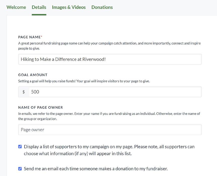Disable the email on each donation checkbox
Screen dimensions: 217x176
tap(20, 169)
